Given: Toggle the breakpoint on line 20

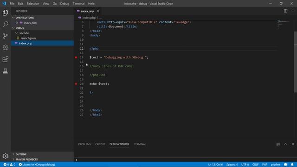Looking at the screenshot, I should [x=76, y=83].
